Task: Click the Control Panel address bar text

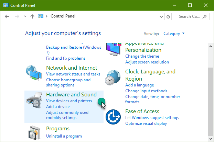Action: pyautogui.click(x=63, y=16)
